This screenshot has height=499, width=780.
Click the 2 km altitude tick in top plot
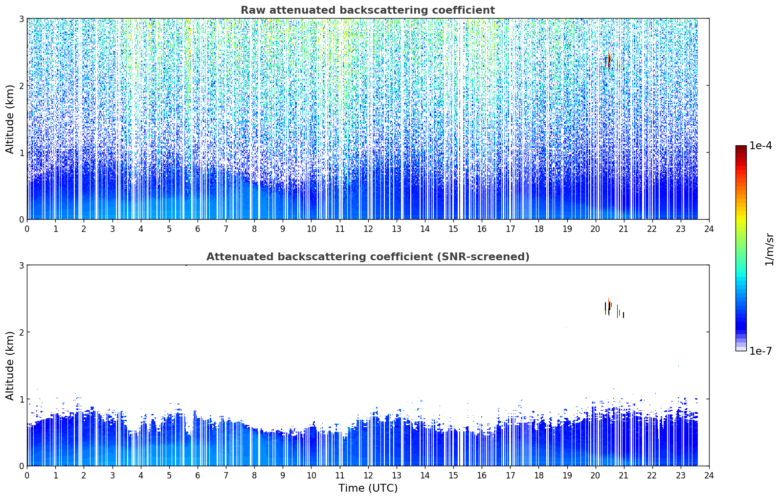pos(21,86)
